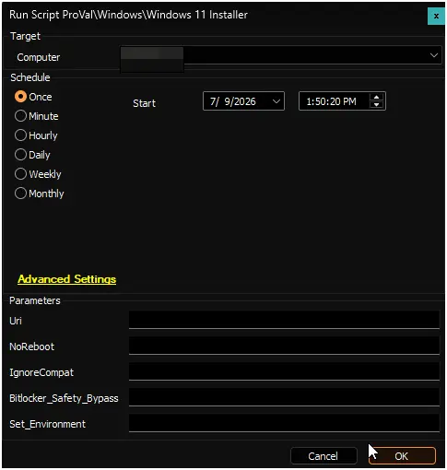
Task: Increase the start time with up arrow
Action: pos(376,98)
